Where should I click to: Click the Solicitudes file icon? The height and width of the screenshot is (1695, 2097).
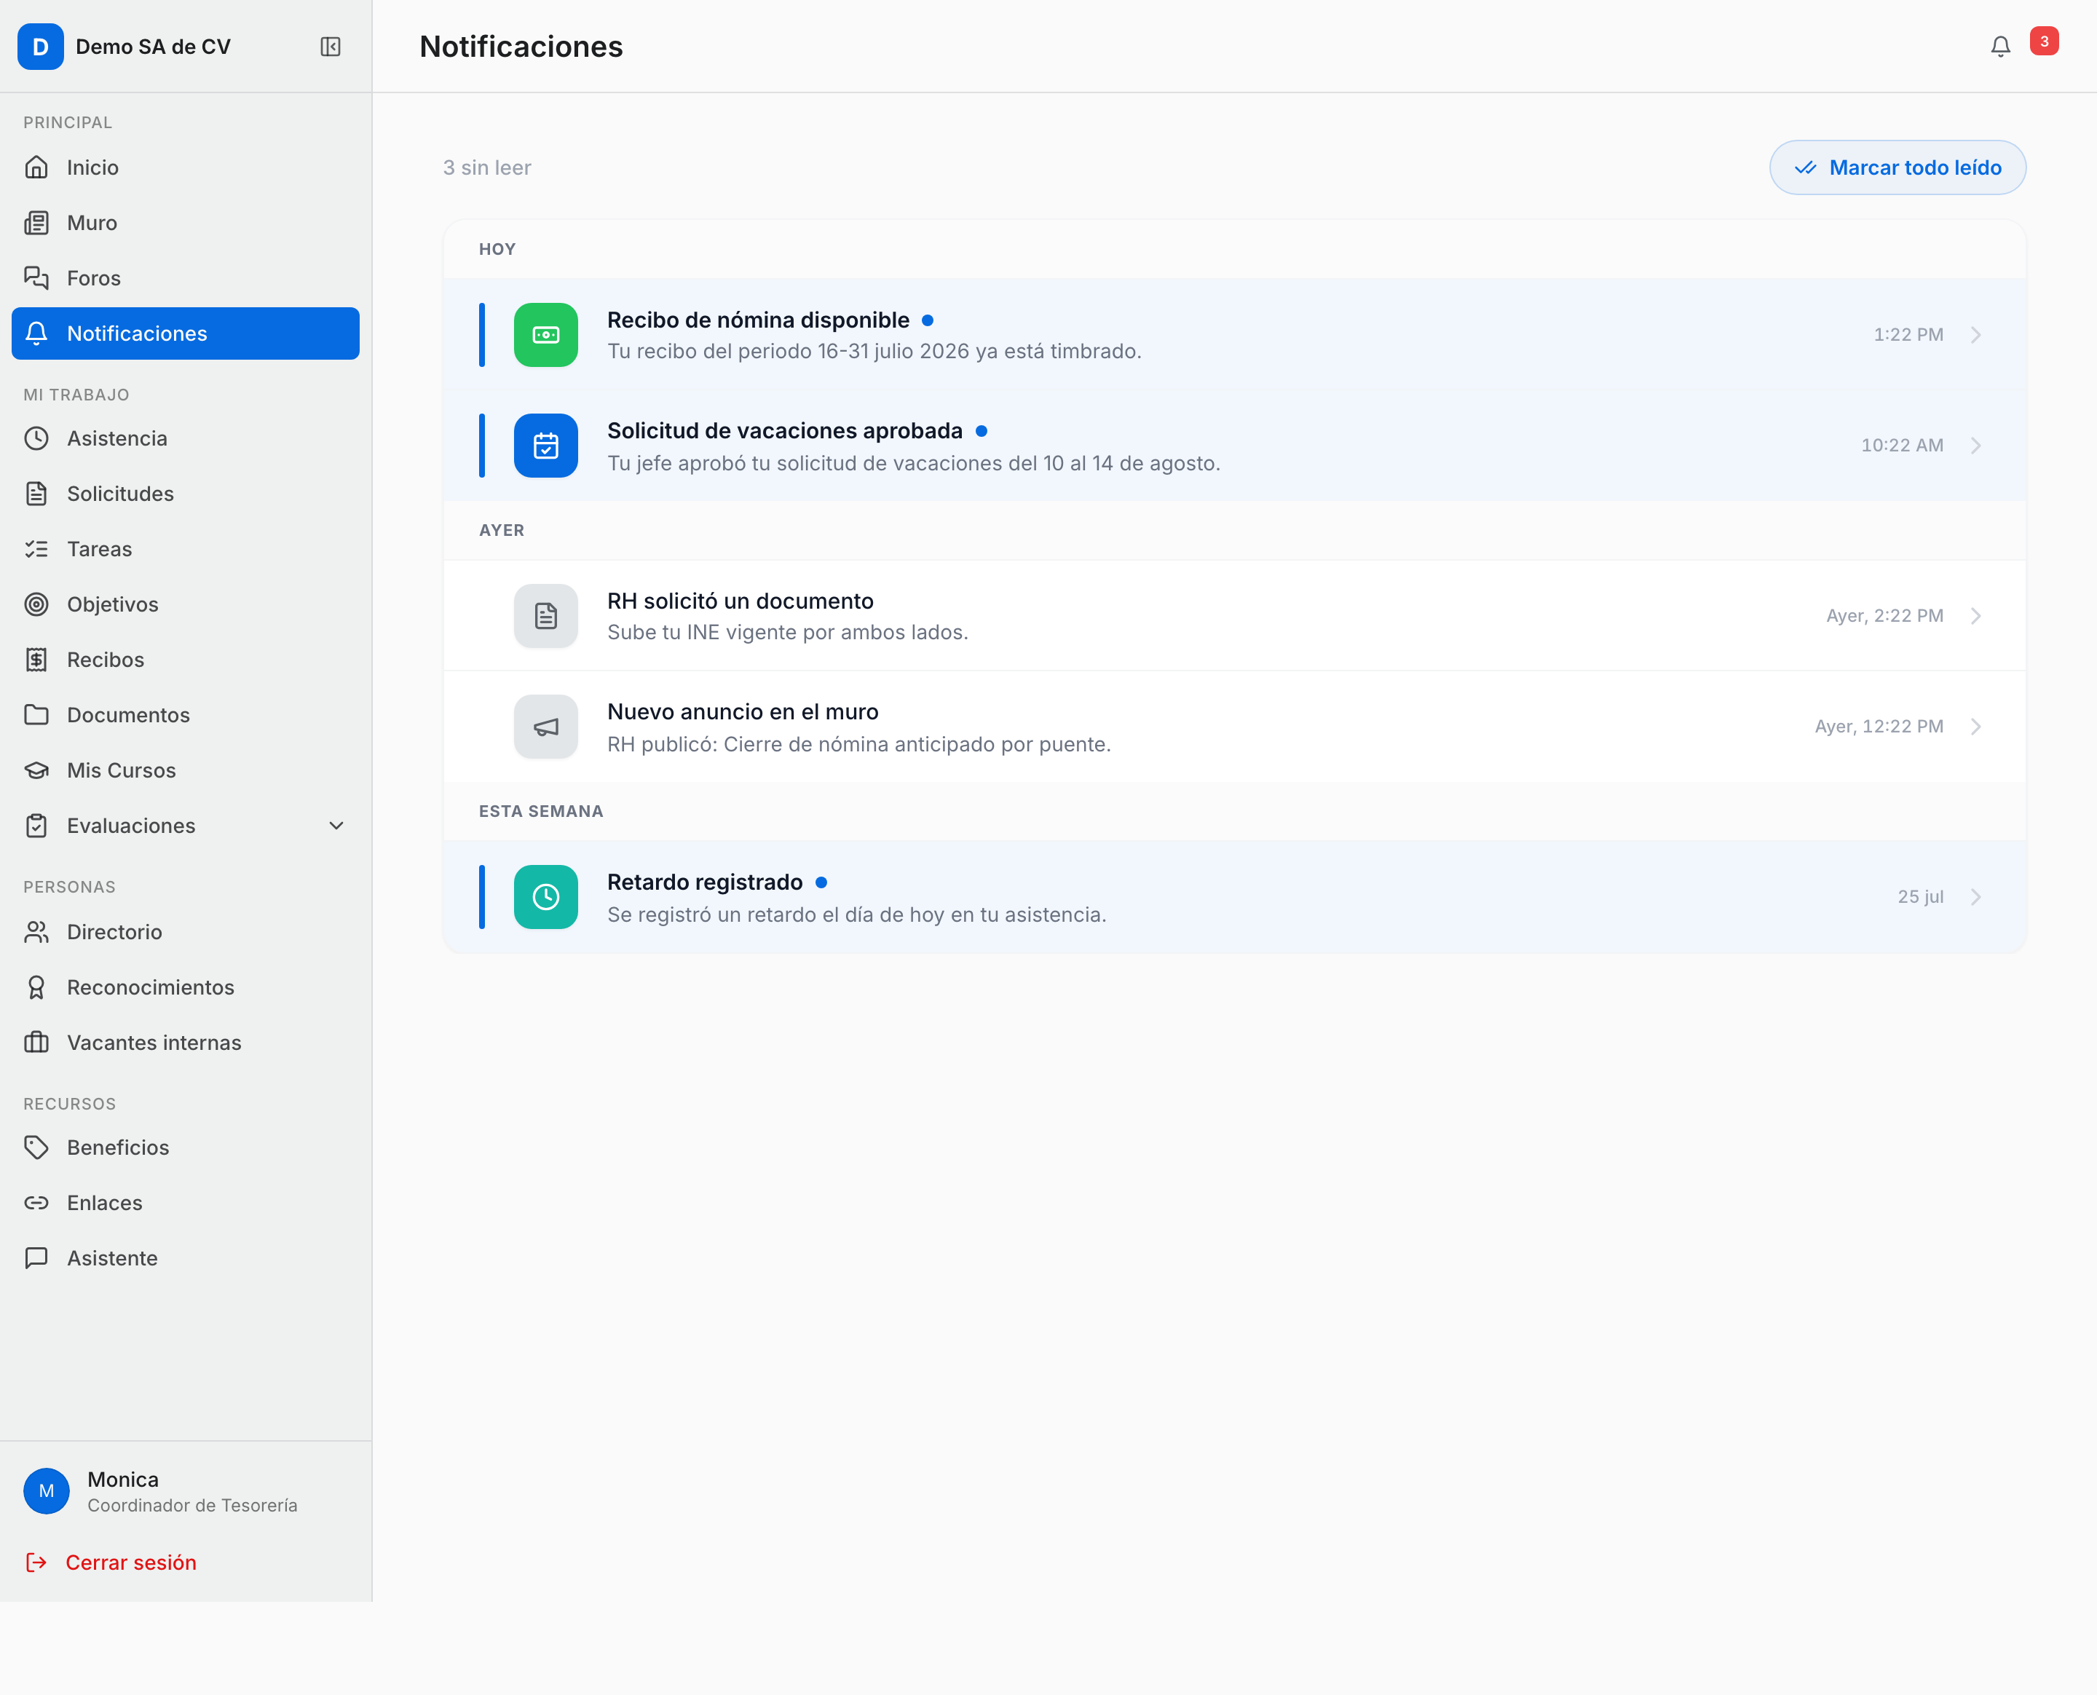point(36,494)
